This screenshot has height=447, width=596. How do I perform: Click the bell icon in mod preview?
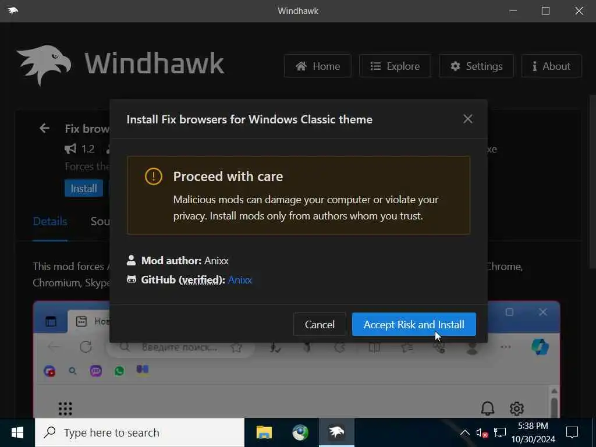click(x=488, y=408)
